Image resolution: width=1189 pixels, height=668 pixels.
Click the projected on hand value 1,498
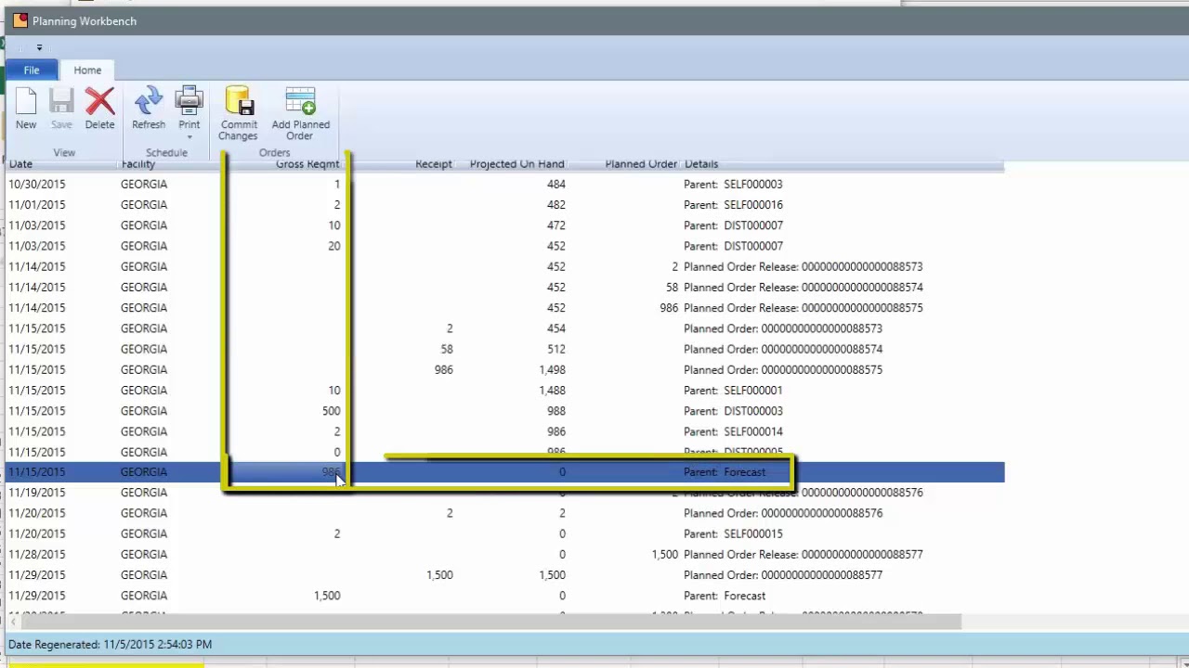point(552,369)
